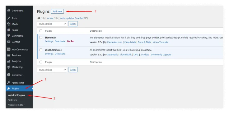Click the Media library icon
The width and height of the screenshot is (229, 114).
point(9,24)
